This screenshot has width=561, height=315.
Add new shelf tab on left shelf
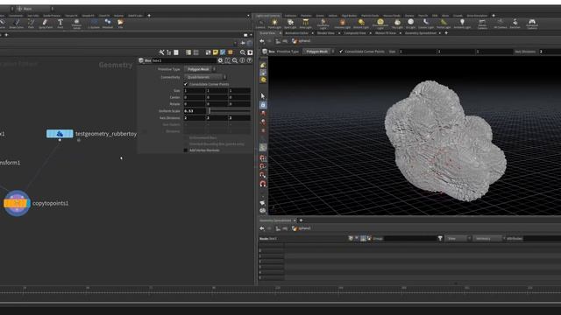[x=149, y=16]
